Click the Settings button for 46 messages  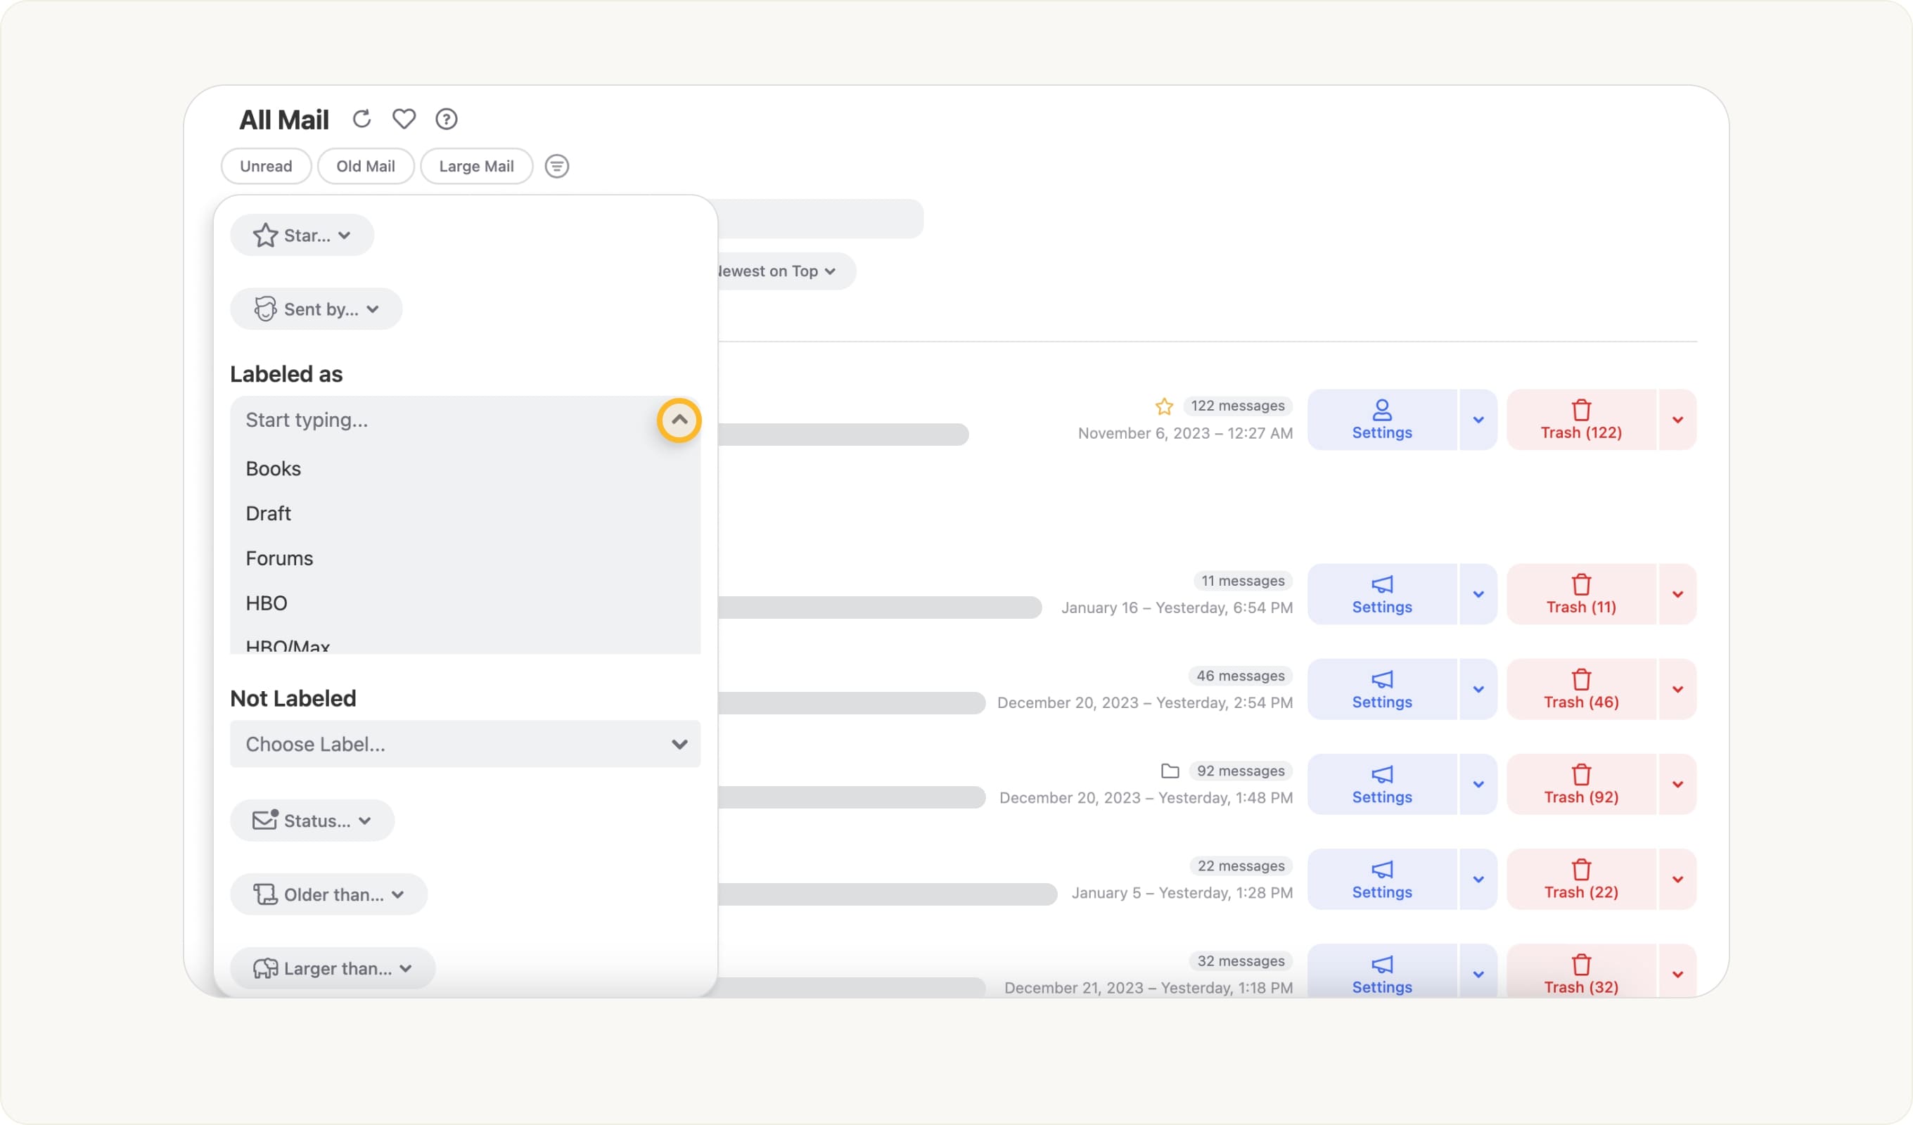[1381, 689]
